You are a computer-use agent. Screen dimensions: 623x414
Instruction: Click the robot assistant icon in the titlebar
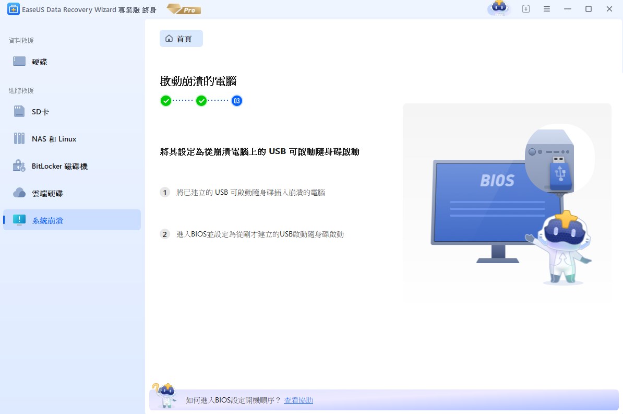[x=498, y=9]
